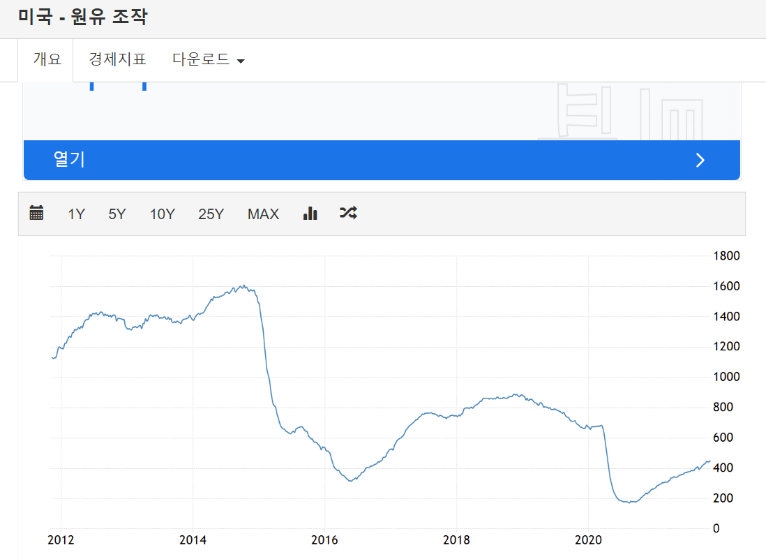Click the 2012 x-axis label
The width and height of the screenshot is (766, 559).
click(x=61, y=540)
